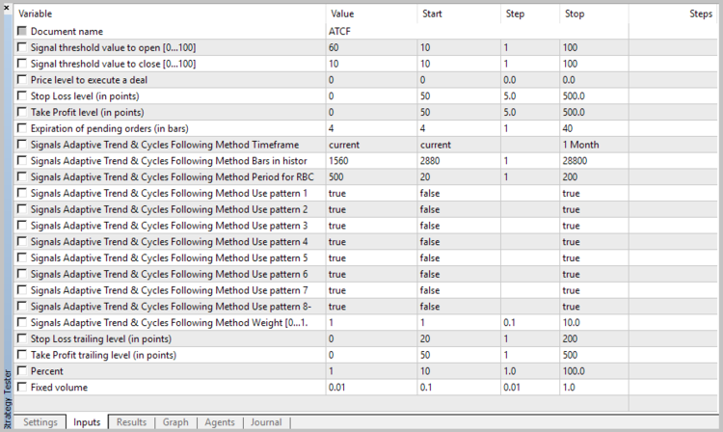Click the Stop column header
The width and height of the screenshot is (723, 432).
594,13
